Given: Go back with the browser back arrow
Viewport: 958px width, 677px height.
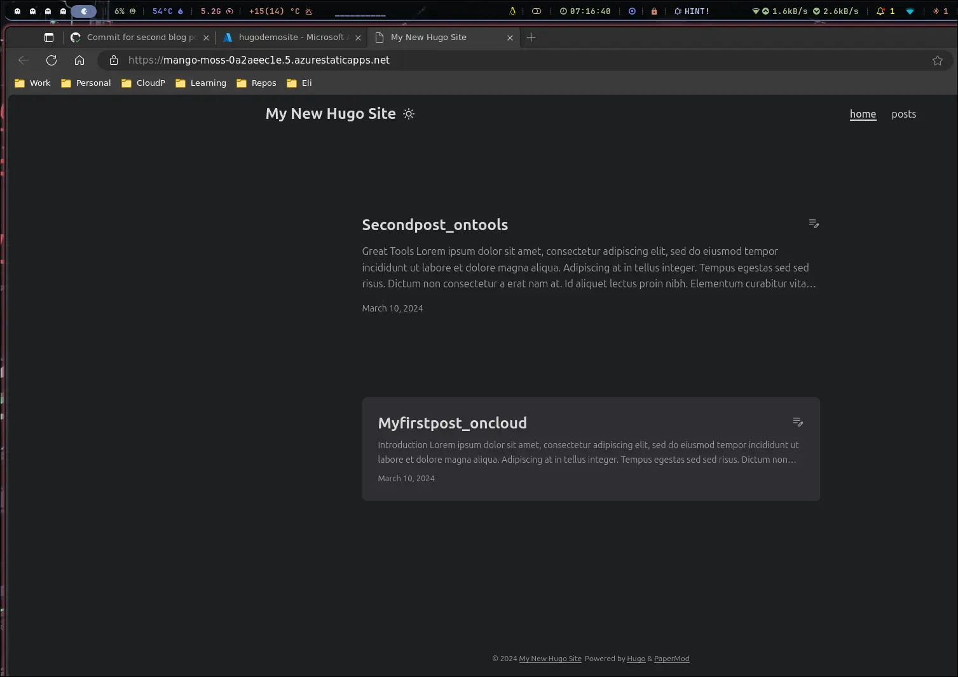Looking at the screenshot, I should point(24,60).
